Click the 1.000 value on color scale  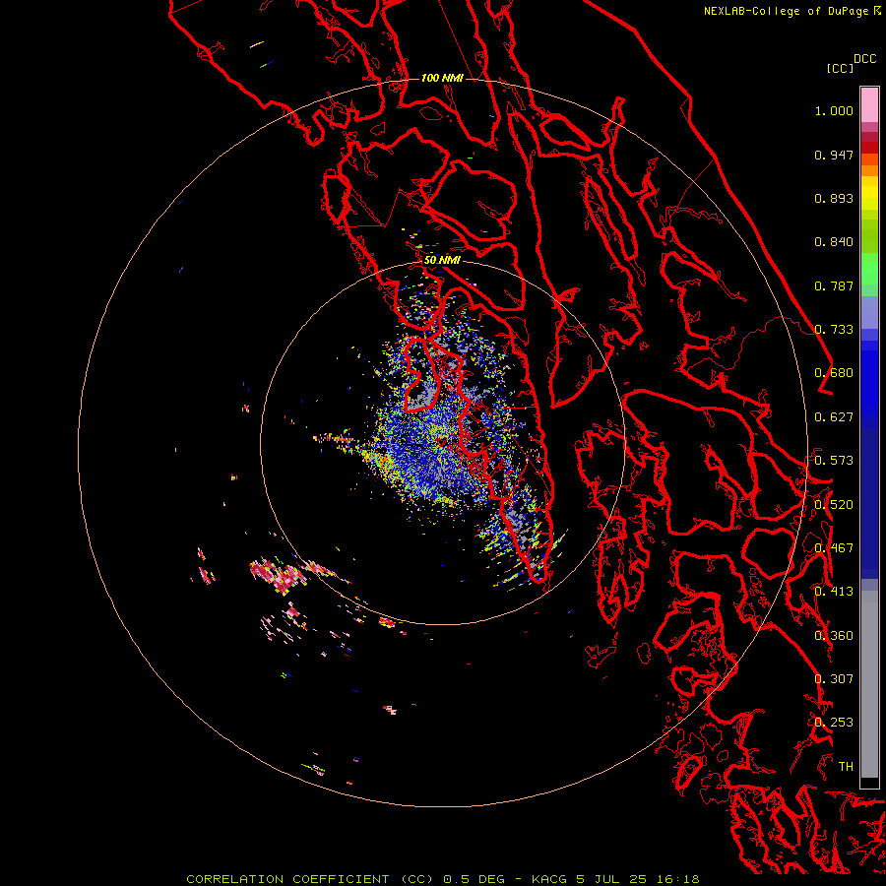pos(834,110)
